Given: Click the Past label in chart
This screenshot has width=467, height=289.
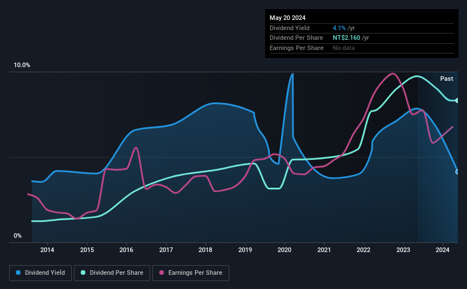Looking at the screenshot, I should pos(447,79).
